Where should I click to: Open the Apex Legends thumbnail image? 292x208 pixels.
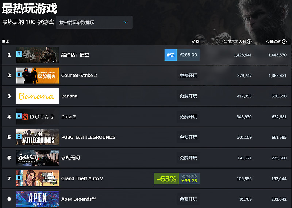click(38, 199)
